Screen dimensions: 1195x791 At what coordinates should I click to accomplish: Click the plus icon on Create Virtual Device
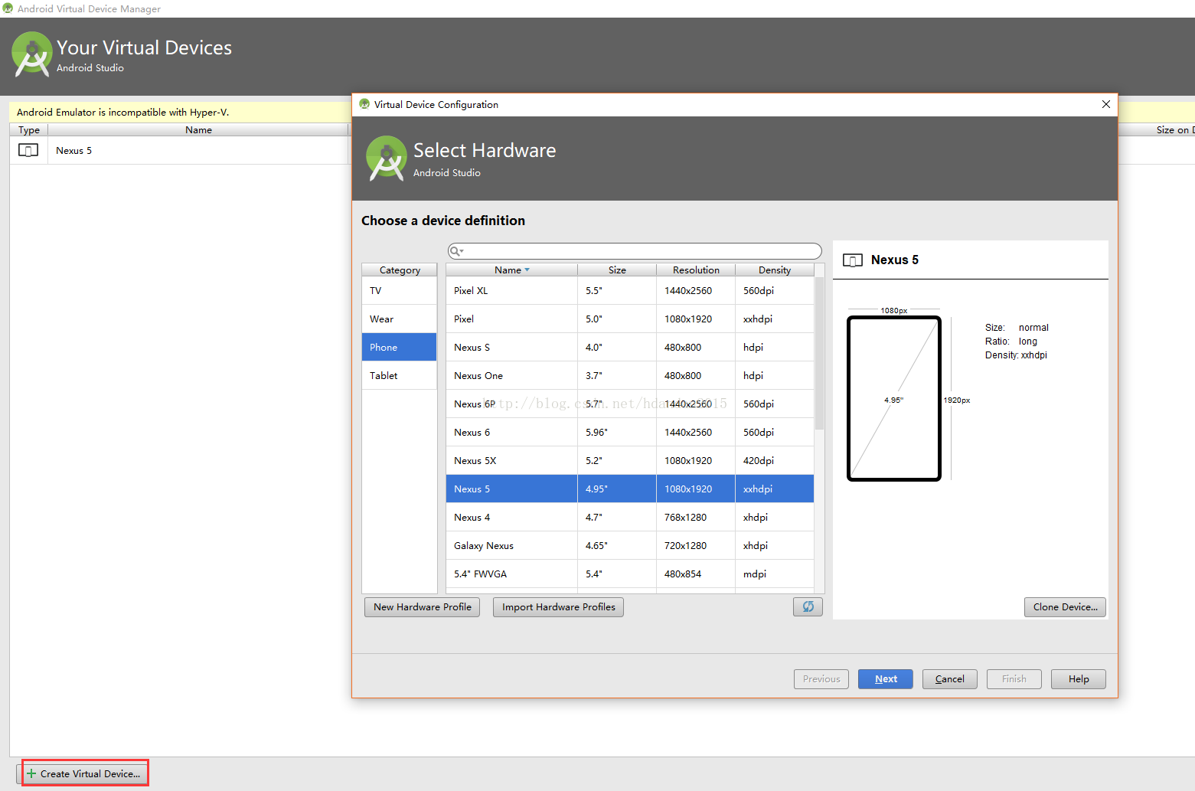pyautogui.click(x=31, y=773)
